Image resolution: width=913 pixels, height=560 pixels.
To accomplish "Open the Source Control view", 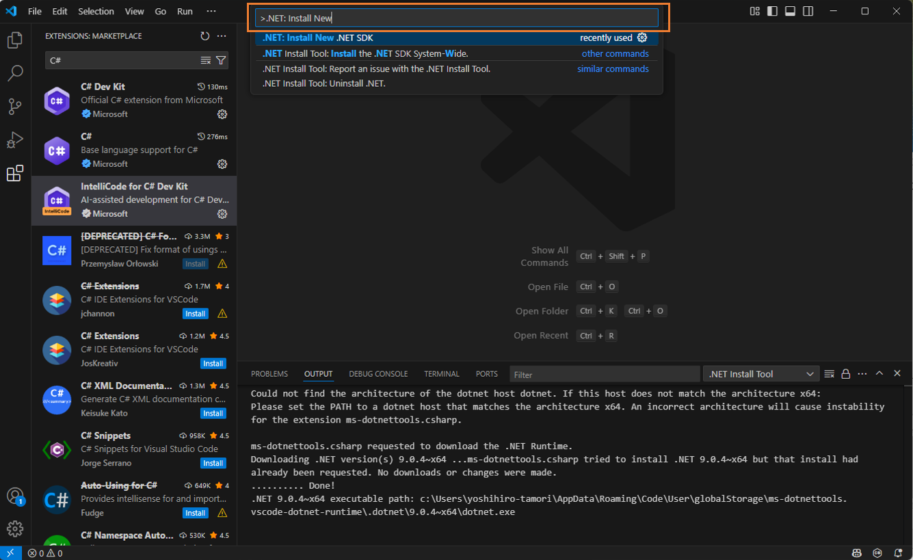I will coord(15,106).
